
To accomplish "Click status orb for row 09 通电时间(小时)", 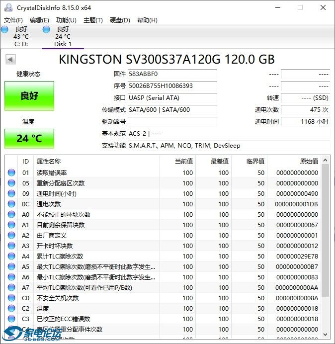I will coord(11,193).
